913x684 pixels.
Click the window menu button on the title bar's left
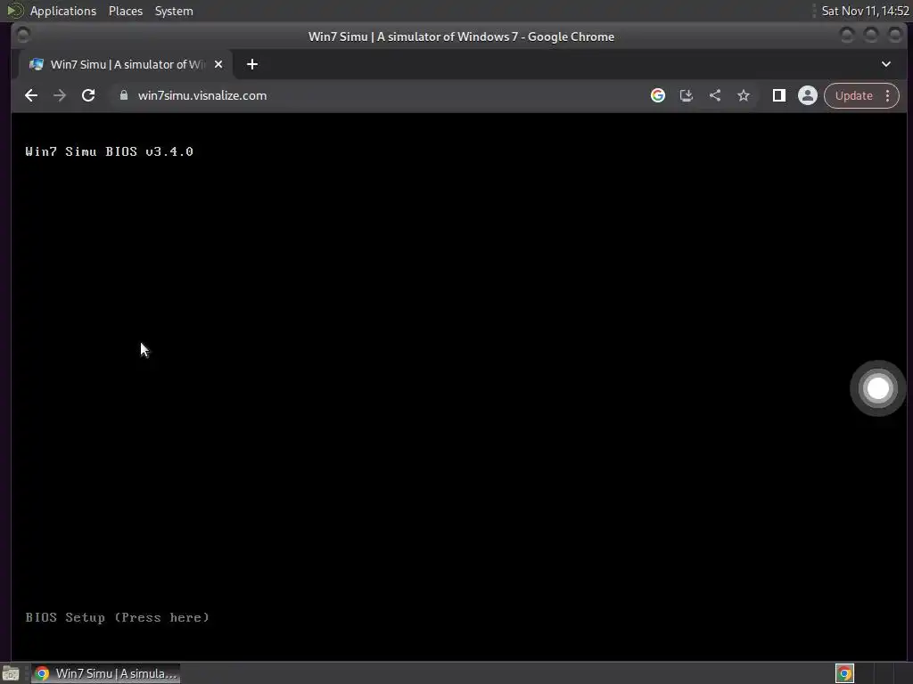click(23, 36)
